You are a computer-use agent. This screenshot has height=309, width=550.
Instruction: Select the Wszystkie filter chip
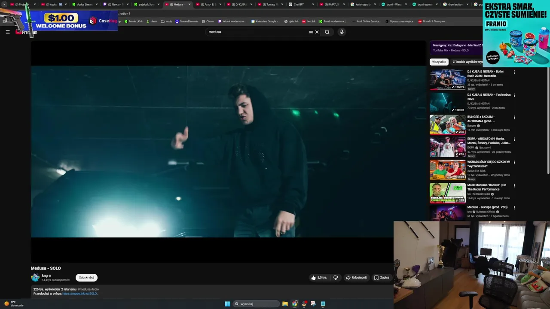[439, 62]
